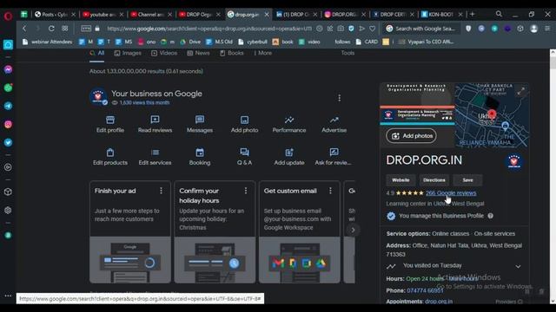This screenshot has height=312, width=556.
Task: Open Messenger in Opera sidebar
Action: point(8,69)
